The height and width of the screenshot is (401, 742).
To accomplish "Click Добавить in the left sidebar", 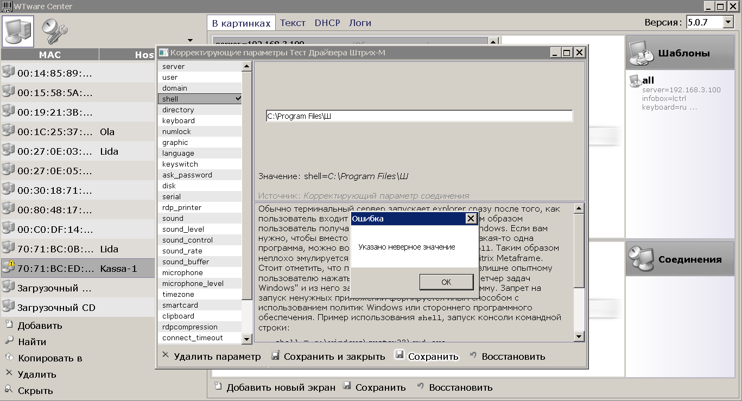I will coord(40,326).
